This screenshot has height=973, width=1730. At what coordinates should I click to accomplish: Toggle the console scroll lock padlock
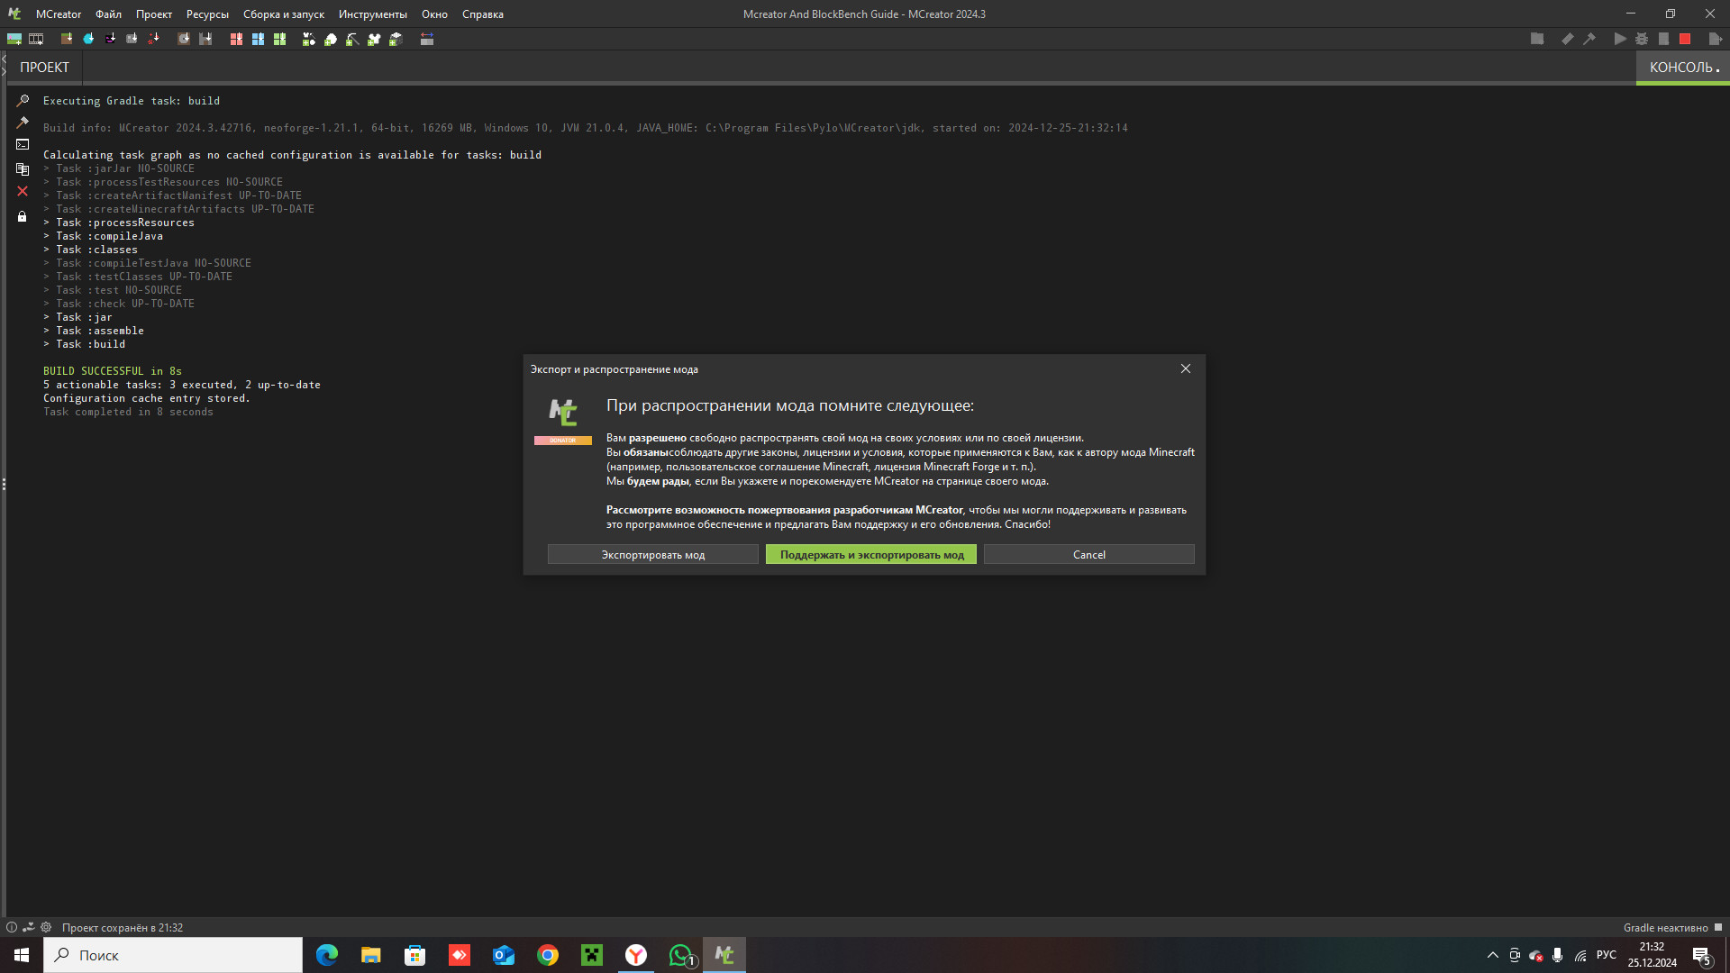pos(23,216)
